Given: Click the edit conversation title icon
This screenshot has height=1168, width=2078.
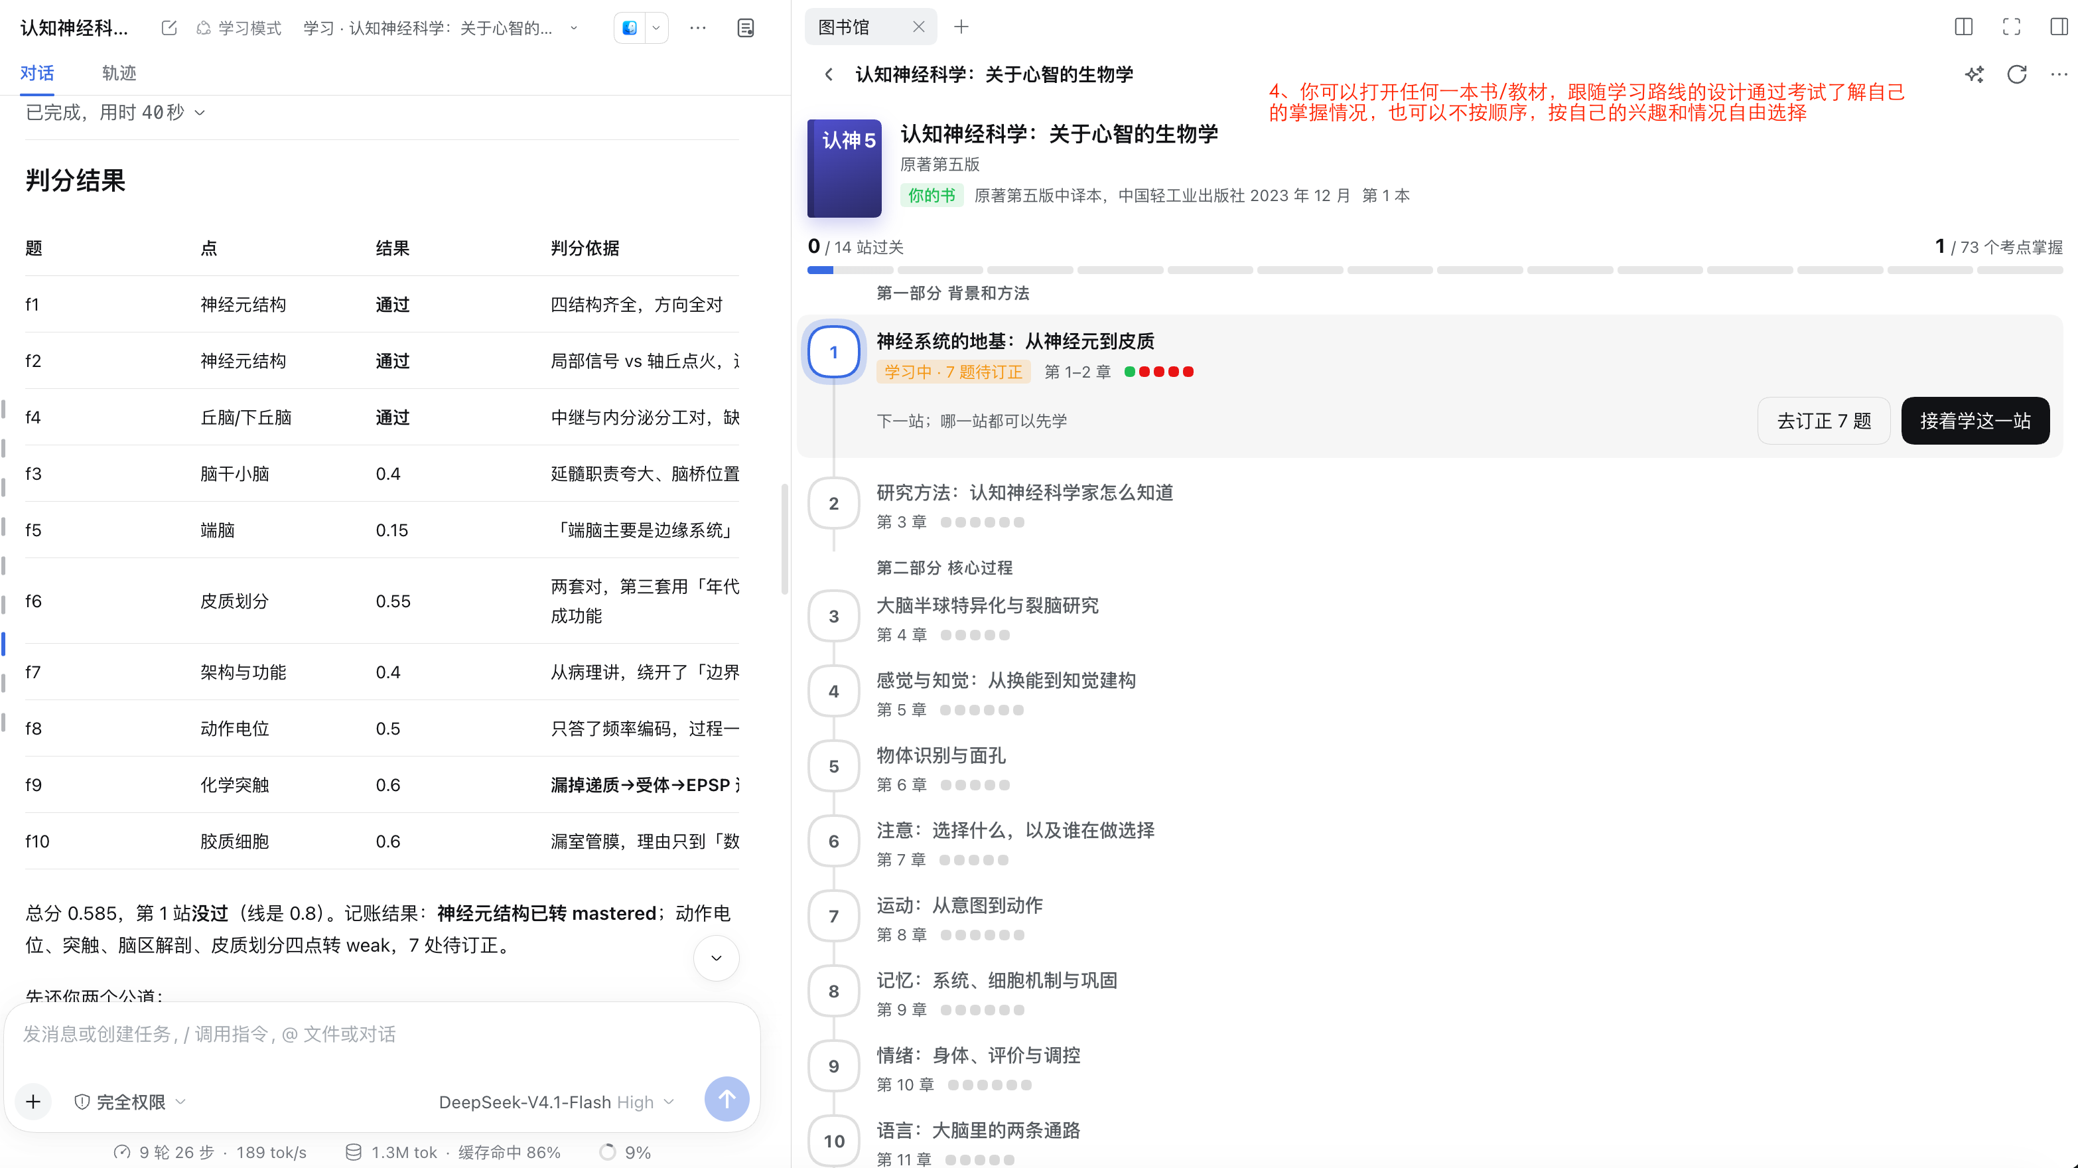Looking at the screenshot, I should pyautogui.click(x=169, y=29).
